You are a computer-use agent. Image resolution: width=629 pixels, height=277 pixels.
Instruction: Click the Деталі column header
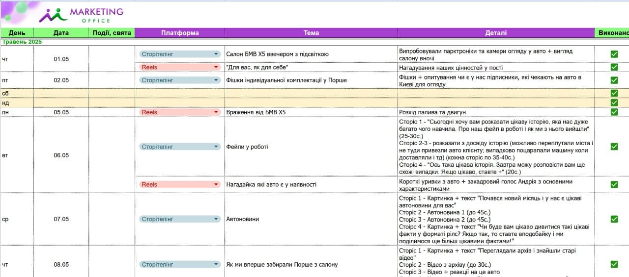[x=496, y=33]
